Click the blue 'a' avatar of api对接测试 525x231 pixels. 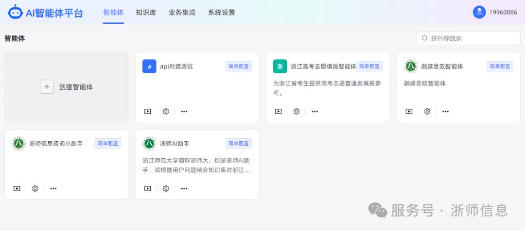(149, 66)
